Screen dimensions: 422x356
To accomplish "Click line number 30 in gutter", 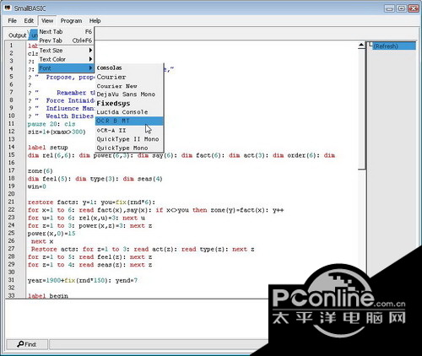I will pyautogui.click(x=11, y=272).
